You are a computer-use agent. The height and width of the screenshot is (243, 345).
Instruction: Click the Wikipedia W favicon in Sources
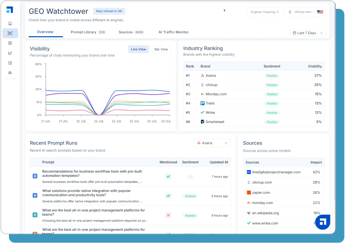pos(249,213)
